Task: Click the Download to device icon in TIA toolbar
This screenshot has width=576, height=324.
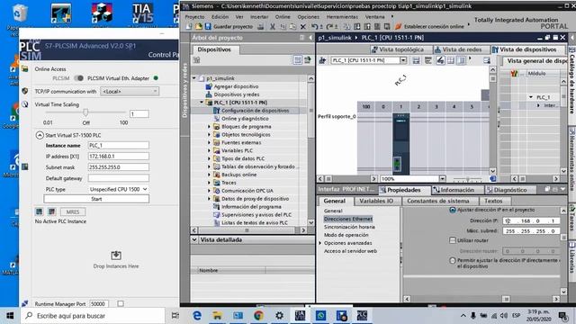Action: click(x=357, y=26)
